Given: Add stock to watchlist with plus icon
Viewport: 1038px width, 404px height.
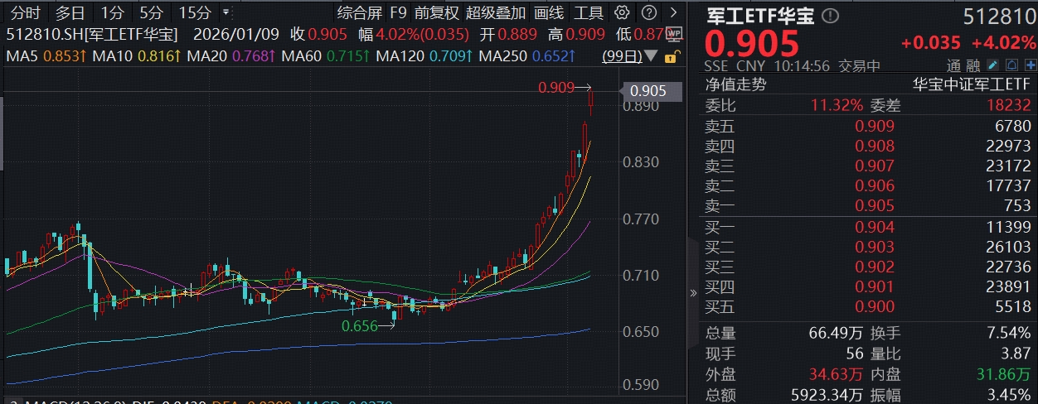Looking at the screenshot, I should click(1028, 66).
